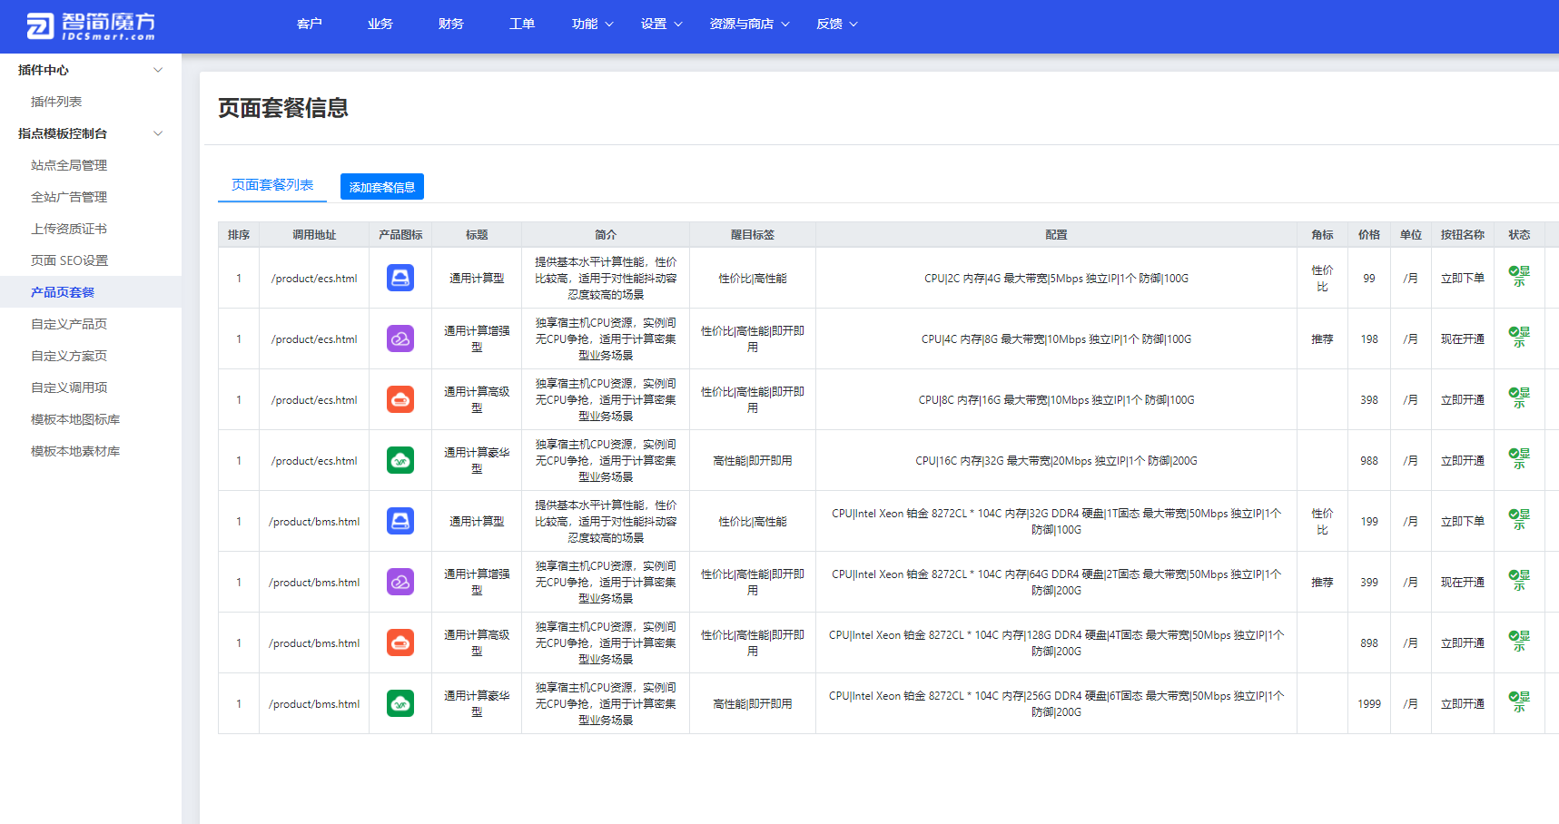Click the IDCSmart logo
This screenshot has height=824, width=1559.
91,26
